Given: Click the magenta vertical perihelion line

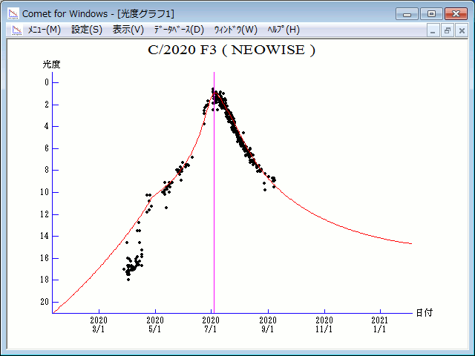Looking at the screenshot, I should pyautogui.click(x=214, y=222).
